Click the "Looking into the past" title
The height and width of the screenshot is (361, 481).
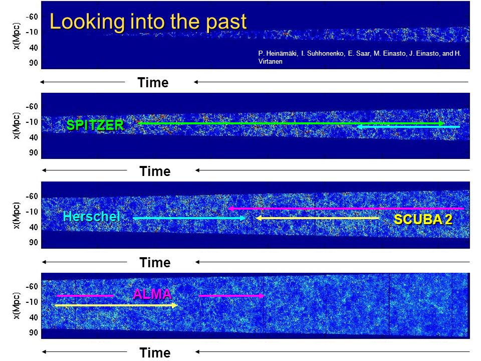click(x=148, y=22)
